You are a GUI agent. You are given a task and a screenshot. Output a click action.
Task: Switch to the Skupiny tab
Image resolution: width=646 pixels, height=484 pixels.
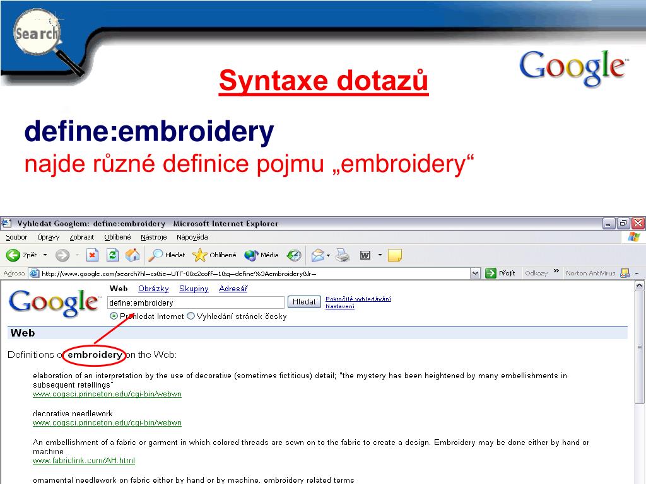click(194, 289)
